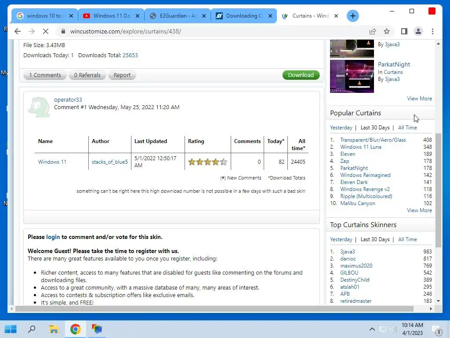
Task: Bookmark this page with the star icon
Action: (387, 31)
